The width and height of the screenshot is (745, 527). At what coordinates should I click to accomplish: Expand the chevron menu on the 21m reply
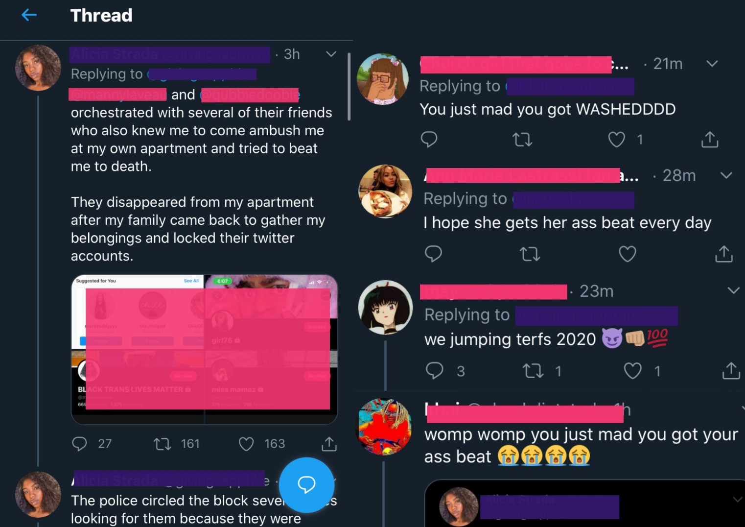[x=712, y=64]
